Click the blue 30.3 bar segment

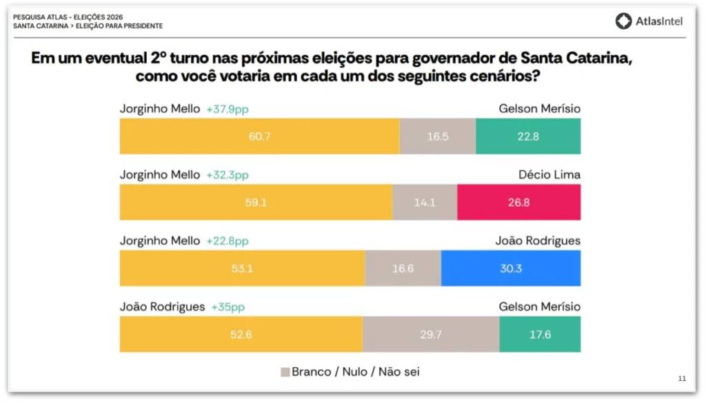511,269
